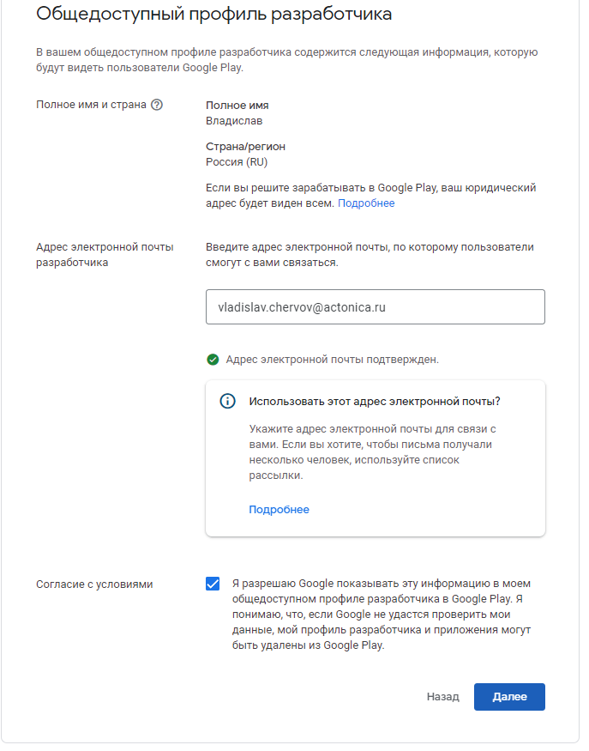Toggle the Google consent checkbox
The image size is (589, 751).
213,584
